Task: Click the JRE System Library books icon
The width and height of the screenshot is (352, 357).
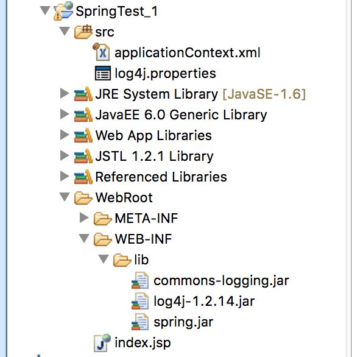Action: coord(83,94)
